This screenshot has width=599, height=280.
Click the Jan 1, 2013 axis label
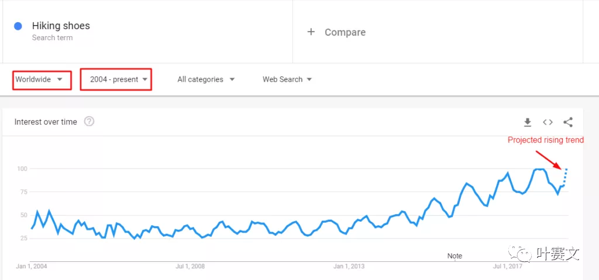point(349,267)
